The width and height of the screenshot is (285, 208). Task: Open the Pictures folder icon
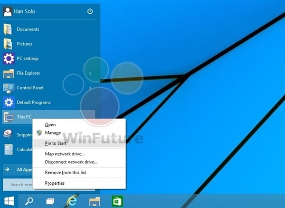8,44
